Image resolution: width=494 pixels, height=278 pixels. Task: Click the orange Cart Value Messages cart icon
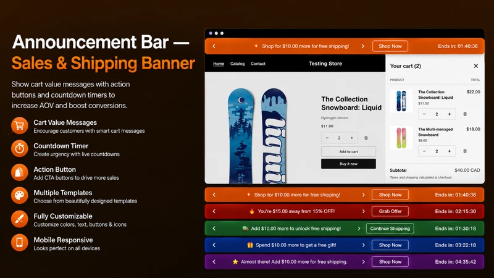20,126
